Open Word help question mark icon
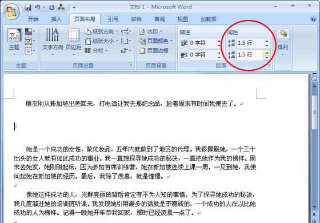320x223 pixels. 313,19
